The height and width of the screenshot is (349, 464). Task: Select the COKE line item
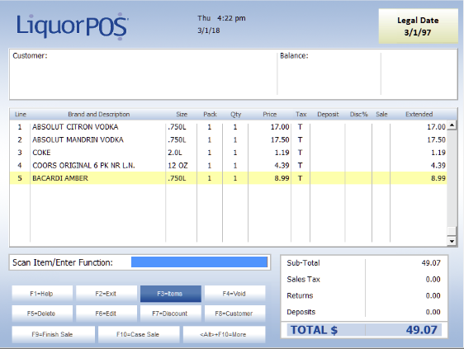pyautogui.click(x=228, y=153)
